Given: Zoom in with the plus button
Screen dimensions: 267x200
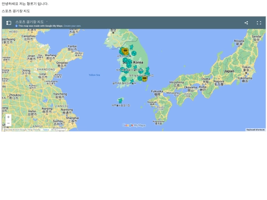Looking at the screenshot, I should (8, 117).
